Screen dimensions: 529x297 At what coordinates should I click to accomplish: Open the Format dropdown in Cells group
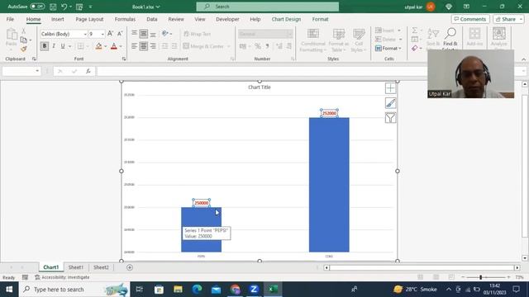pos(388,49)
